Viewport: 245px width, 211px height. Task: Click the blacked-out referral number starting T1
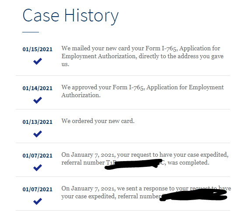pyautogui.click(x=134, y=164)
